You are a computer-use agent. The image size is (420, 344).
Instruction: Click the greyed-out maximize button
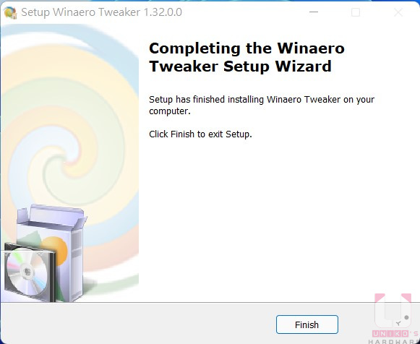356,12
